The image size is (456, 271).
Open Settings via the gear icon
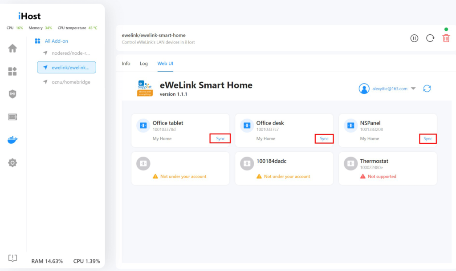pos(12,162)
